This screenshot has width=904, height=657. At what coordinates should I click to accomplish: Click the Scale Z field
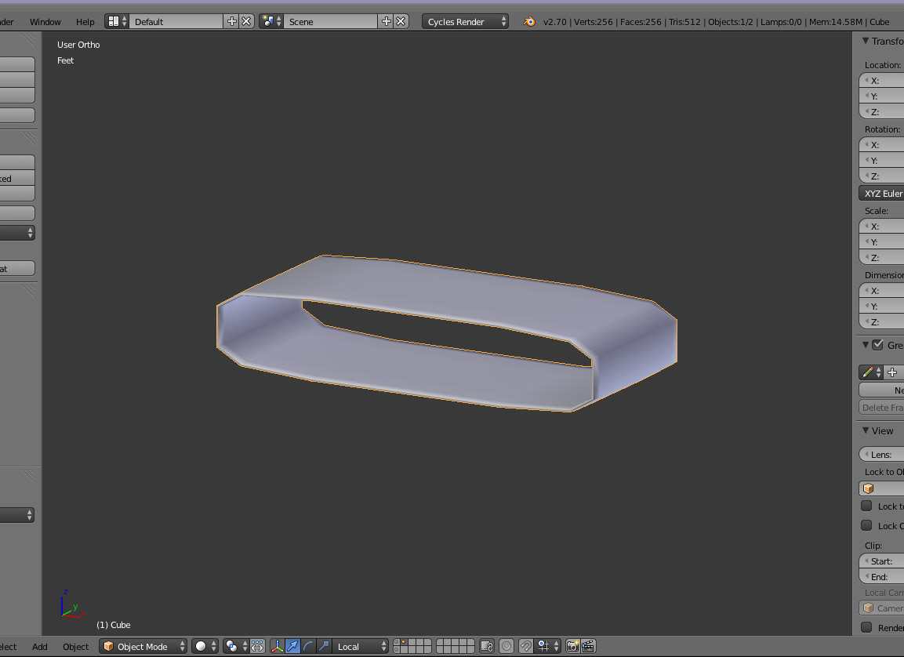click(x=881, y=258)
